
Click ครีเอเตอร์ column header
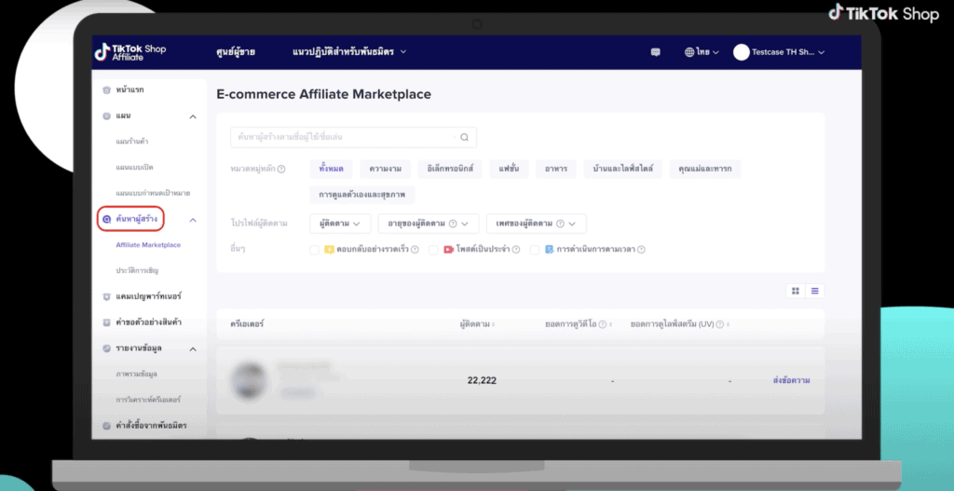tap(247, 324)
